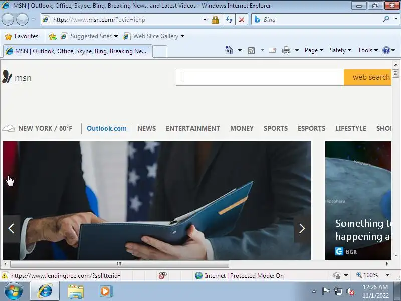
Task: Click the InPrivate filtering status icon
Action: pos(162,275)
